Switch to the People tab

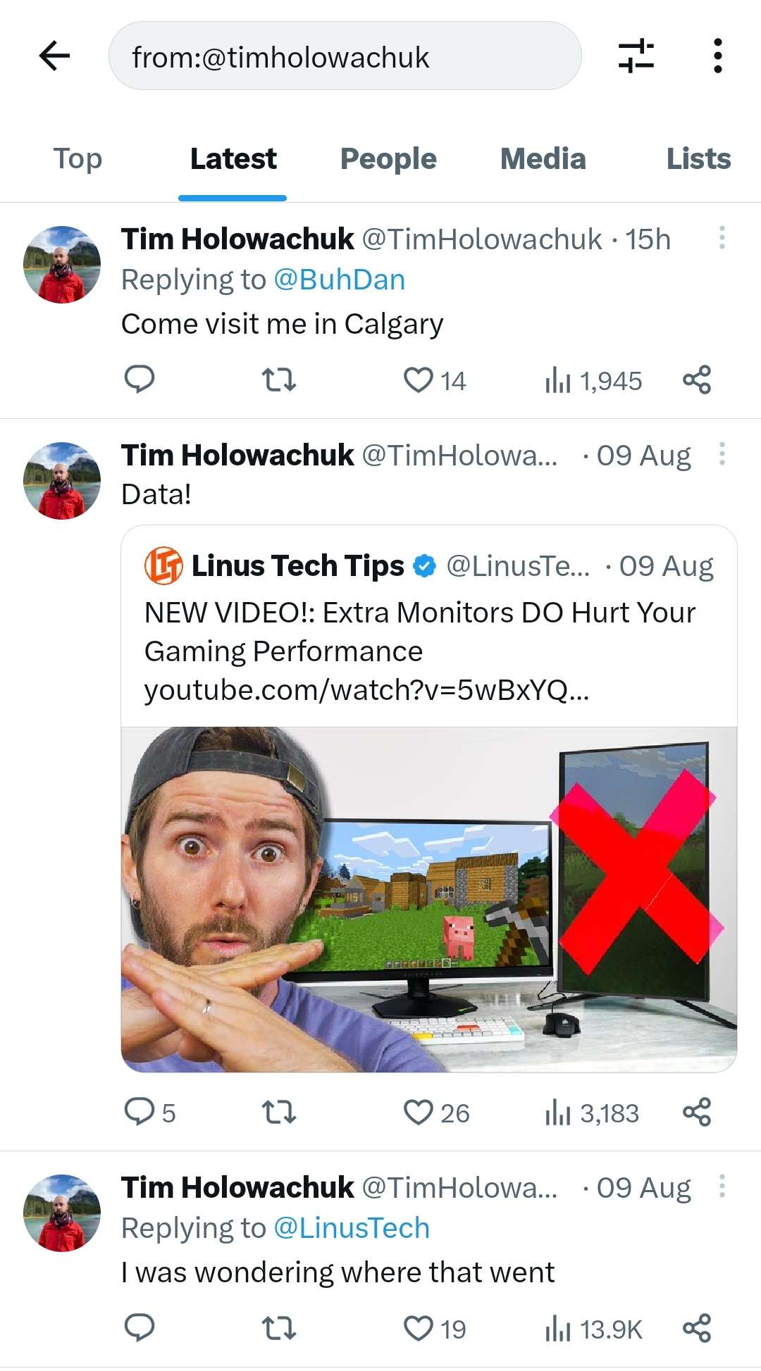pos(388,159)
